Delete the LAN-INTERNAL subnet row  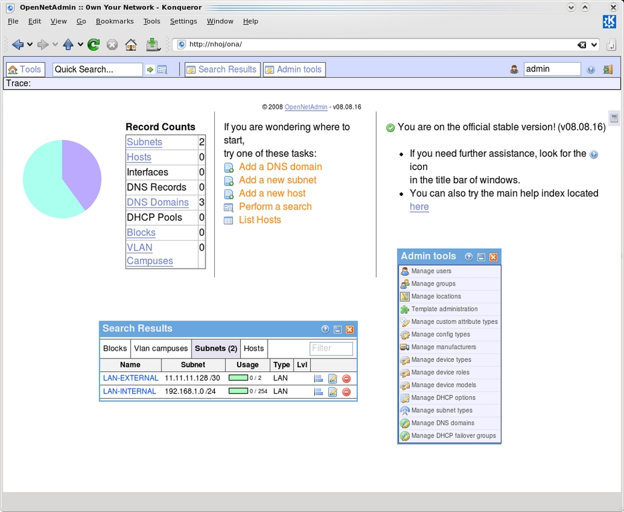tap(346, 392)
